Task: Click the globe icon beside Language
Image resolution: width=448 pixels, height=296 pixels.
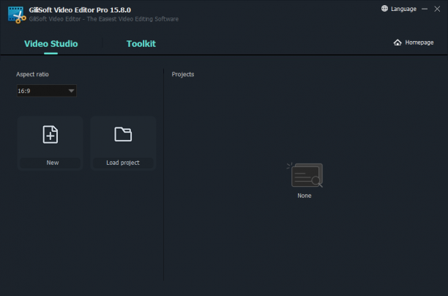Action: click(384, 9)
